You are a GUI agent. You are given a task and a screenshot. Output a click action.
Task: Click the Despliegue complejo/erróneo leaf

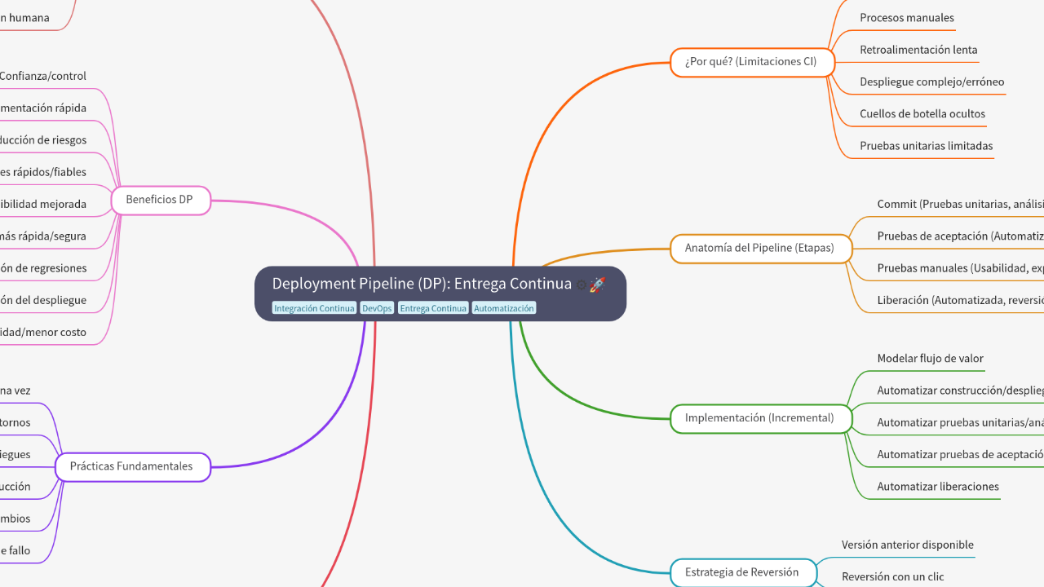click(x=932, y=82)
